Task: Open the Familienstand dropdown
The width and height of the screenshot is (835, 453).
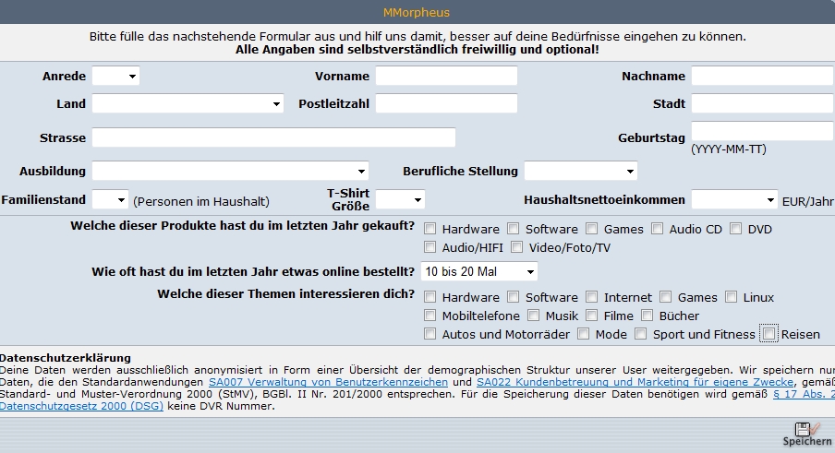Action: [x=110, y=200]
